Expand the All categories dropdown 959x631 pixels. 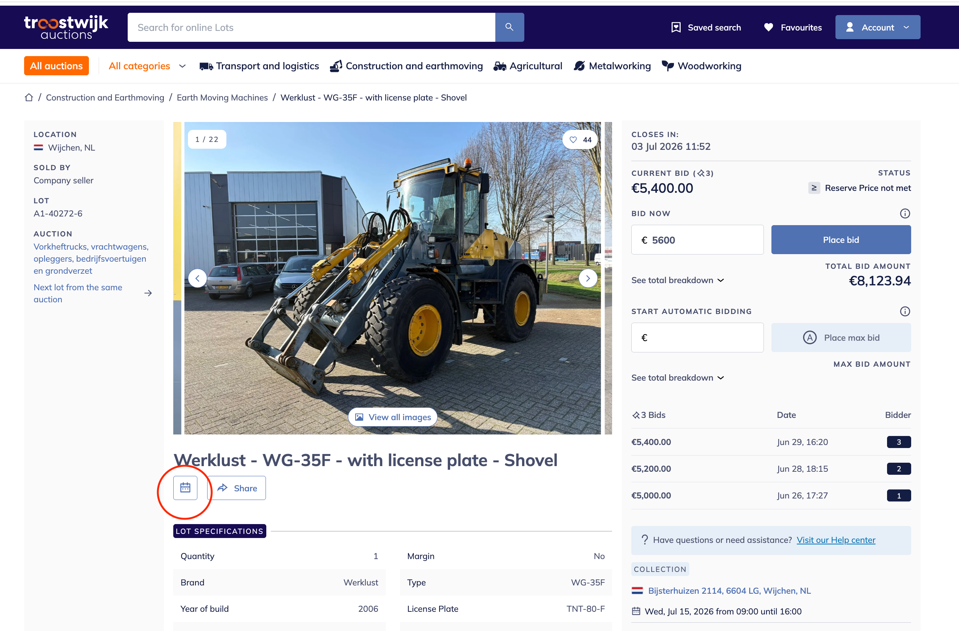point(148,66)
